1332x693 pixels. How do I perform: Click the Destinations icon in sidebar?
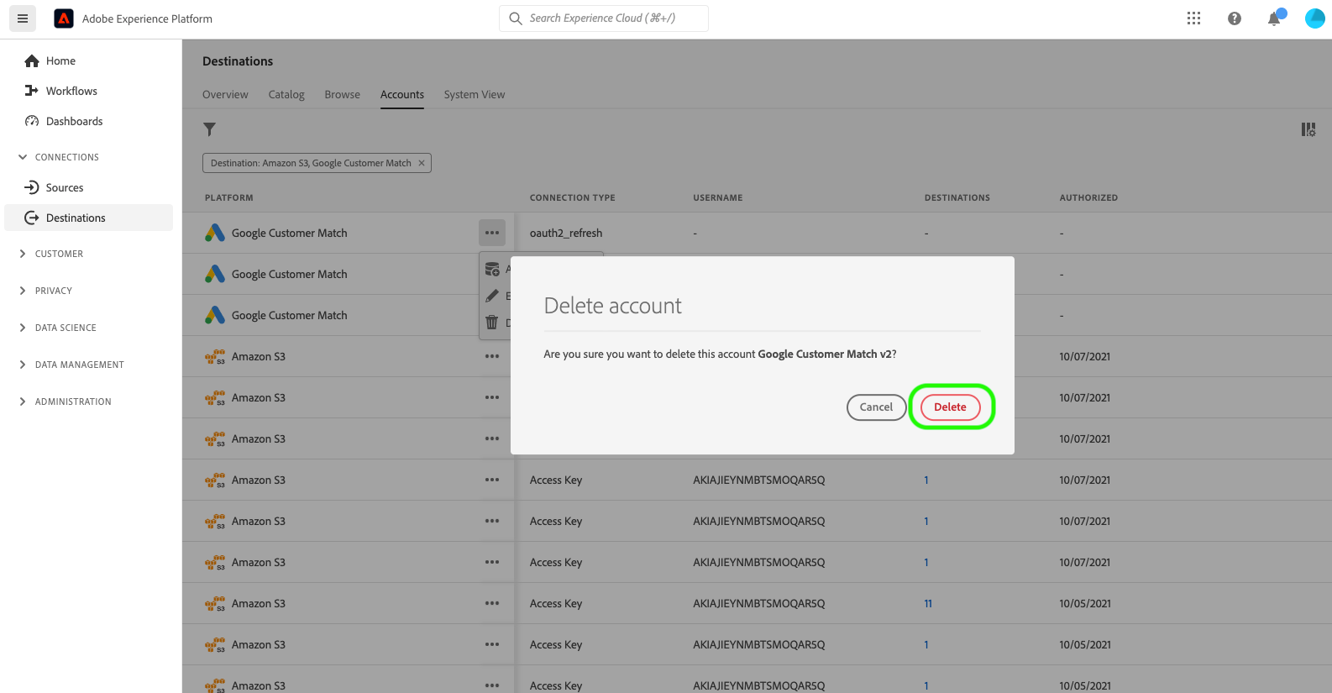tap(32, 218)
